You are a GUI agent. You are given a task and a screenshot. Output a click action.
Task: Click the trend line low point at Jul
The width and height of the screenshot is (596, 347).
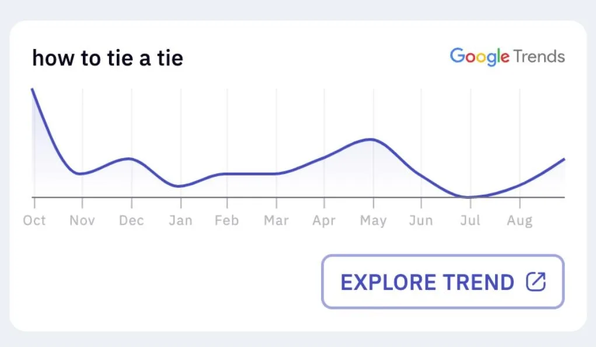click(468, 197)
